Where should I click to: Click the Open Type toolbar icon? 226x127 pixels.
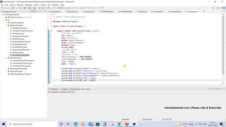click(x=48, y=8)
